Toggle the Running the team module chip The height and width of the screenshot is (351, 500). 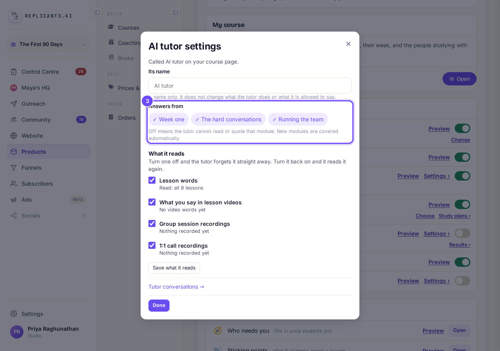pyautogui.click(x=298, y=119)
